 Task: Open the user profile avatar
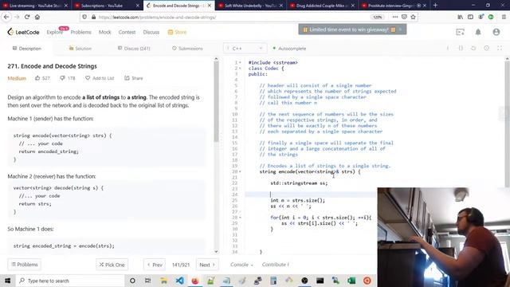pyautogui.click(x=496, y=32)
